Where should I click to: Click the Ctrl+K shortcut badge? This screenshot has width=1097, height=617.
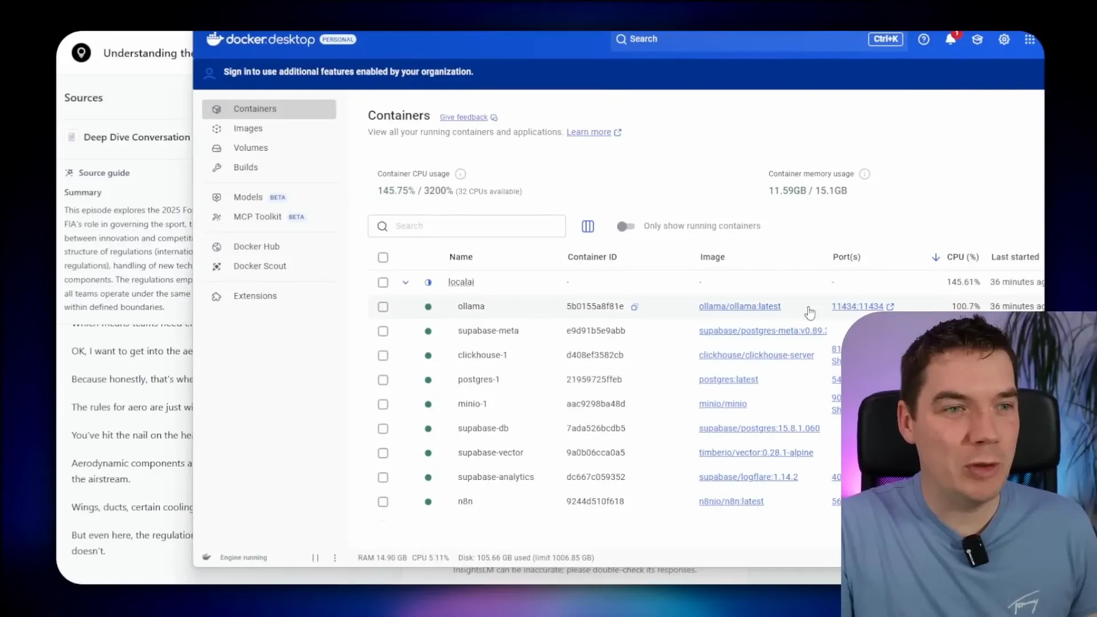pos(886,39)
